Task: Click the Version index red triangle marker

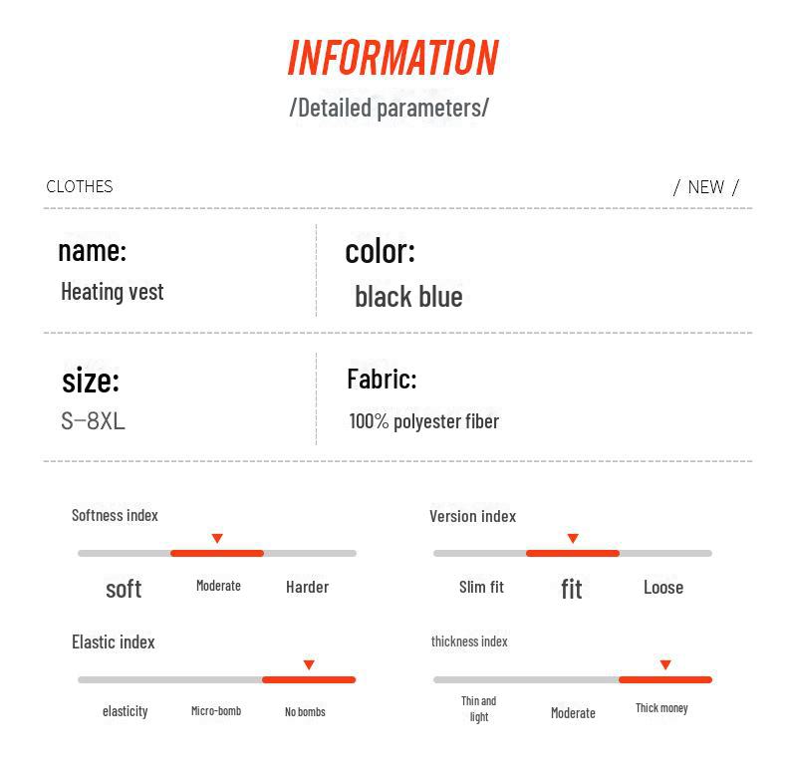Action: (573, 539)
